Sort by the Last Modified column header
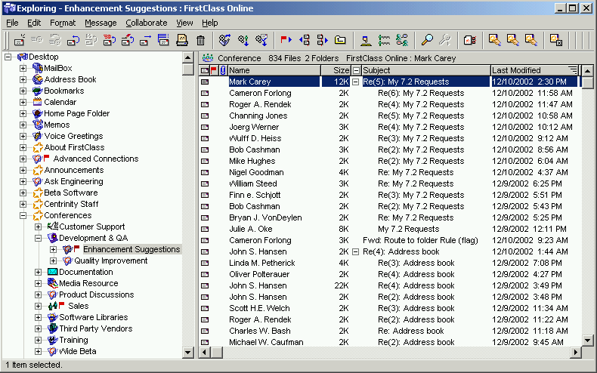The image size is (597, 373). click(534, 70)
